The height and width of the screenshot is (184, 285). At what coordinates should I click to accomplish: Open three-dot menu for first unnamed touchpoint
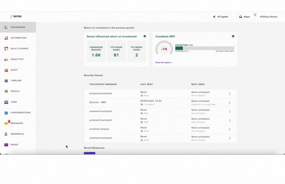click(229, 94)
